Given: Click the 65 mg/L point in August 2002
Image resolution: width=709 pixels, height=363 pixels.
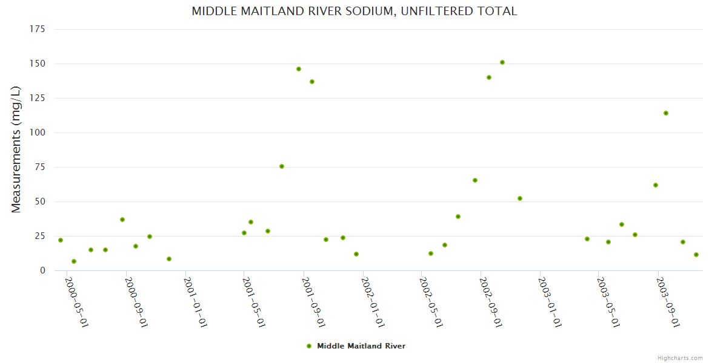Looking at the screenshot, I should pyautogui.click(x=475, y=180).
